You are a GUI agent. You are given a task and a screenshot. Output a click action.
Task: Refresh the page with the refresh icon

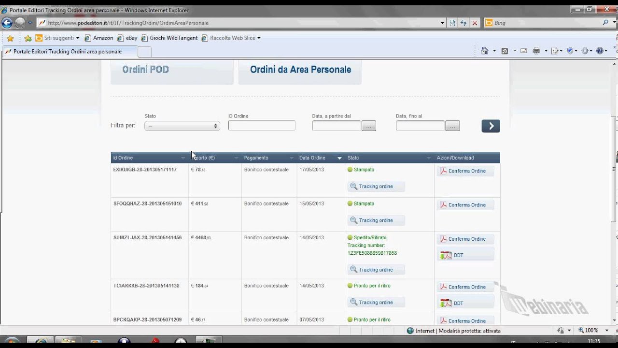pyautogui.click(x=463, y=23)
